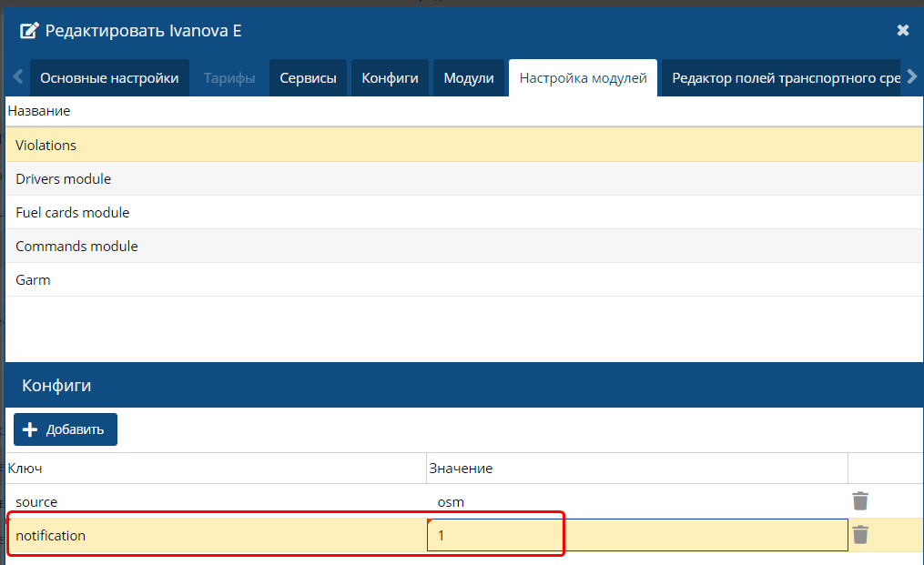The height and width of the screenshot is (565, 924).
Task: Delete the notification config row
Action: [x=860, y=535]
